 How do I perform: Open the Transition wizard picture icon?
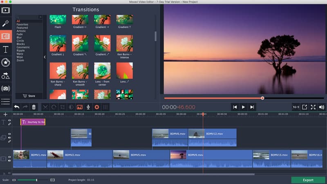coord(80,107)
